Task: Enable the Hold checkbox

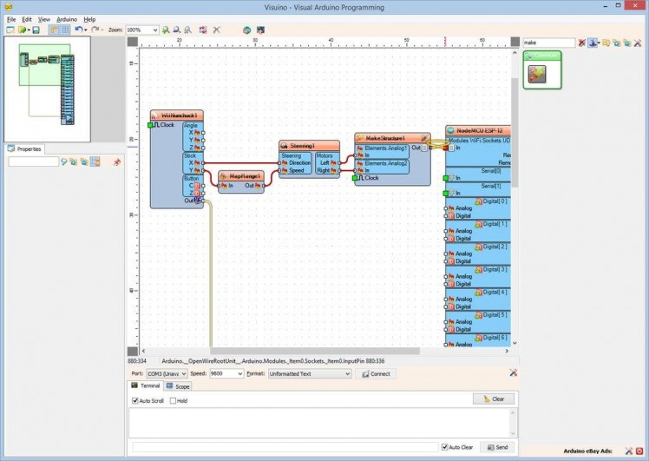Action: [x=174, y=401]
